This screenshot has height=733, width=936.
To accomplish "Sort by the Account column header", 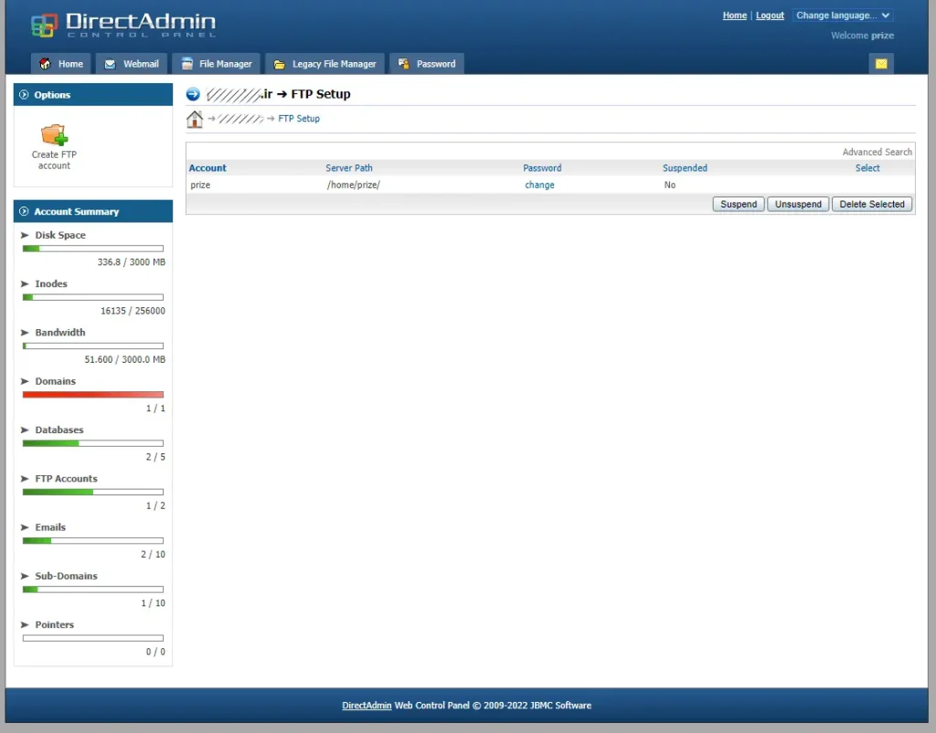I will click(x=207, y=167).
